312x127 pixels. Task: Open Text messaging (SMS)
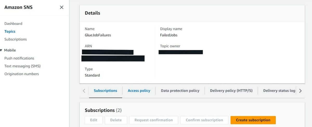[22, 66]
